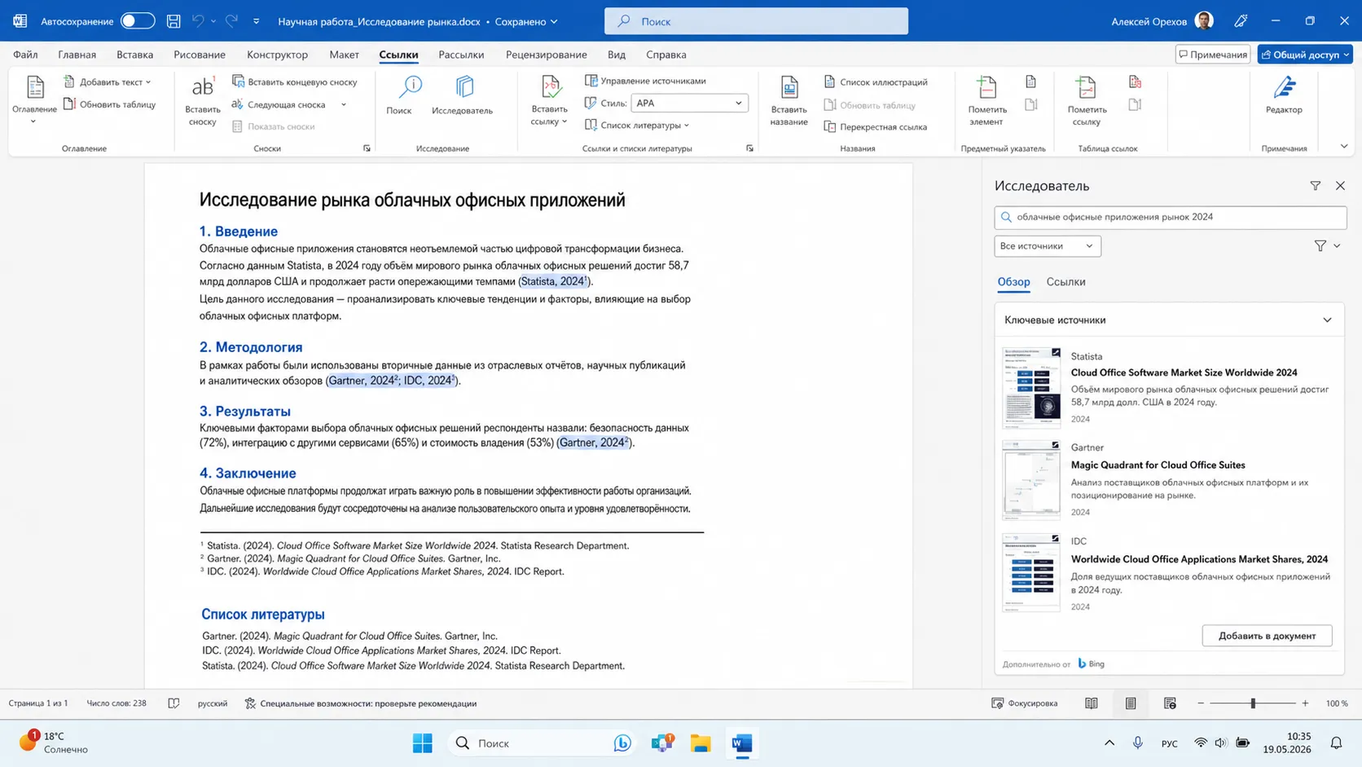Click the top search field Поиск
1362x767 pixels.
[756, 21]
